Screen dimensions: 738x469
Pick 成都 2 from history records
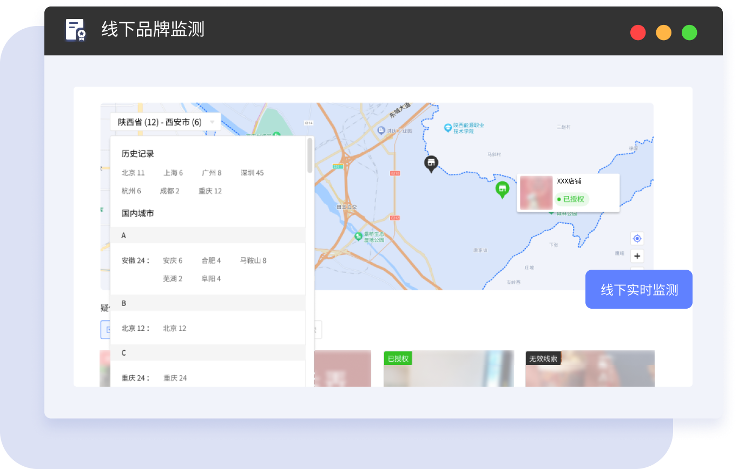pos(169,191)
